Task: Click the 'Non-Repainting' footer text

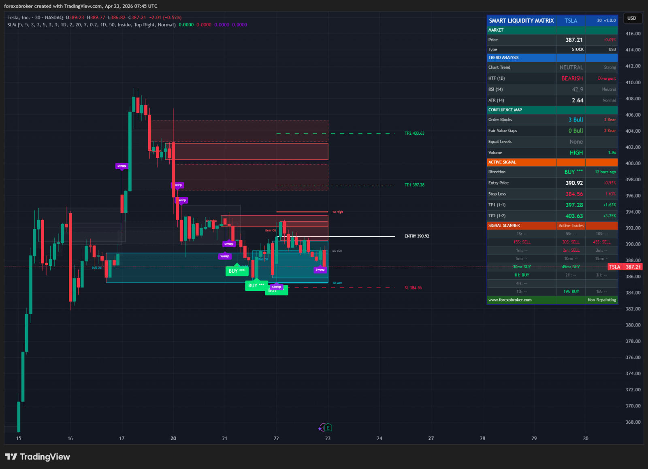Action: tap(601, 300)
